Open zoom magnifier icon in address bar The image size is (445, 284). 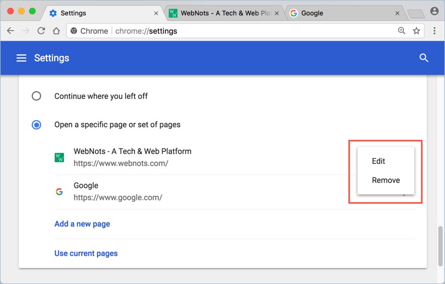click(x=402, y=31)
